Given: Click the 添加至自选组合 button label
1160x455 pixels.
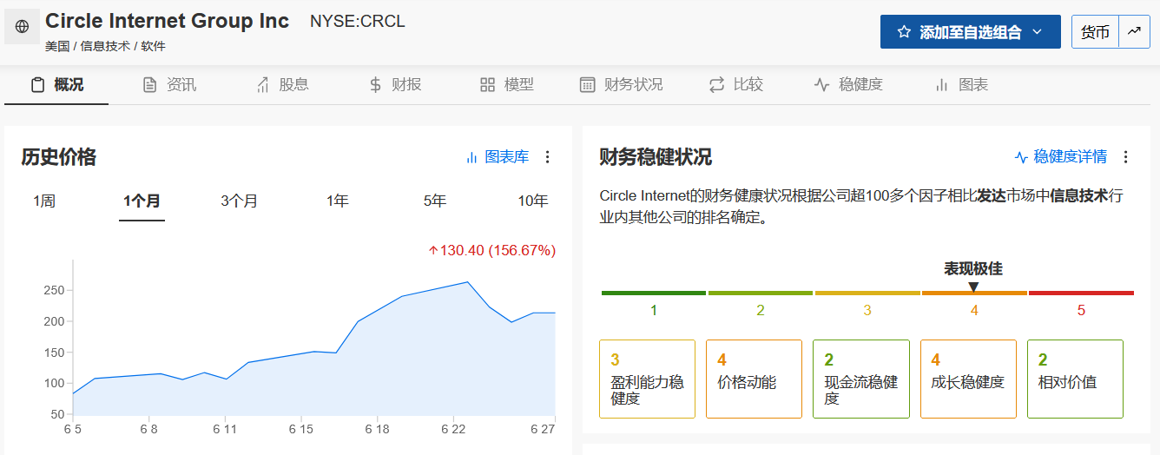Looking at the screenshot, I should tap(971, 32).
